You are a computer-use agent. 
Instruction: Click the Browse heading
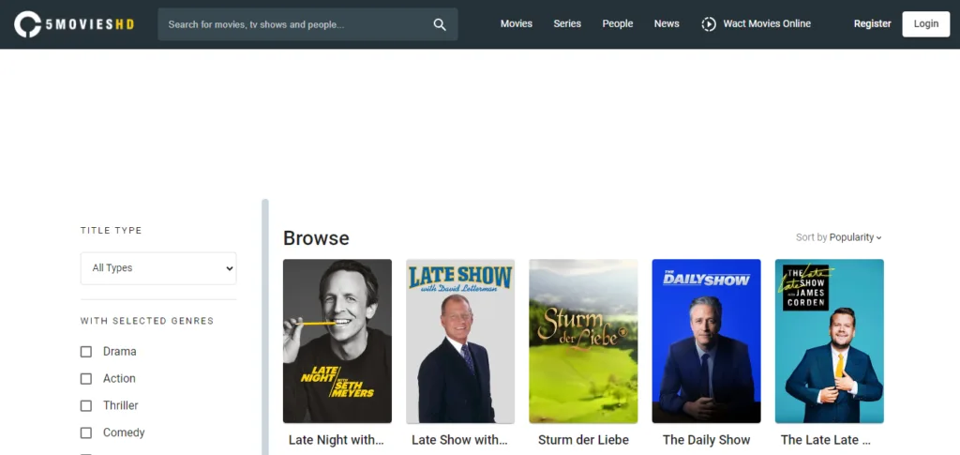coord(316,238)
